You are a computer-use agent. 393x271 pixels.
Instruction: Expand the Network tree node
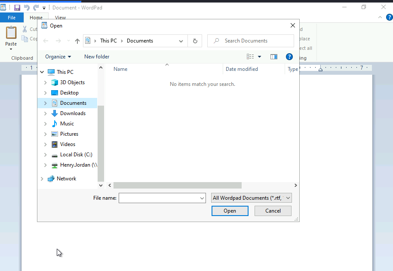click(42, 179)
